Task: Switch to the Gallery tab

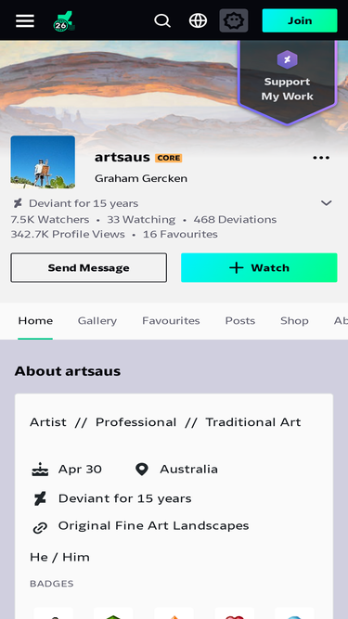Action: coord(97,320)
